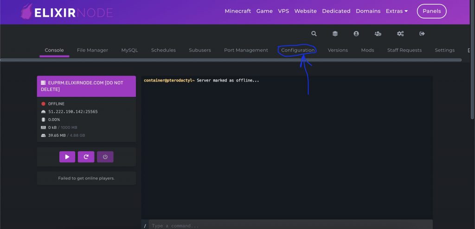Click the Server marked as offline console line
Viewport: 475px width, 229px height.
228,81
